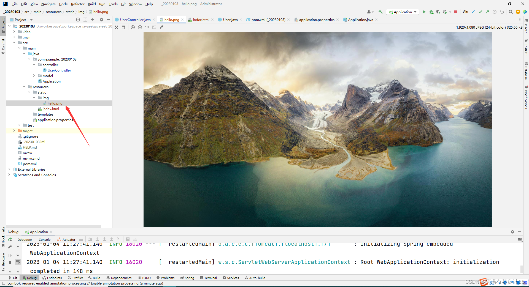Open Project panel gear options

(101, 20)
